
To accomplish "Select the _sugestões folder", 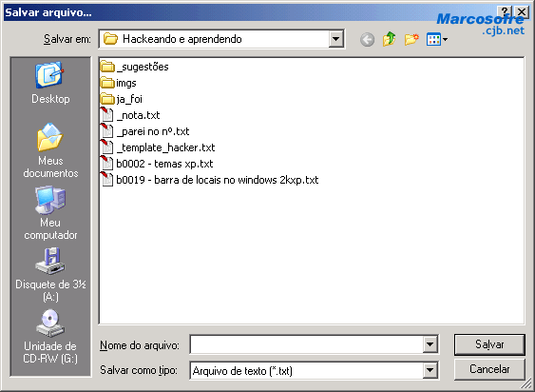I will (135, 67).
